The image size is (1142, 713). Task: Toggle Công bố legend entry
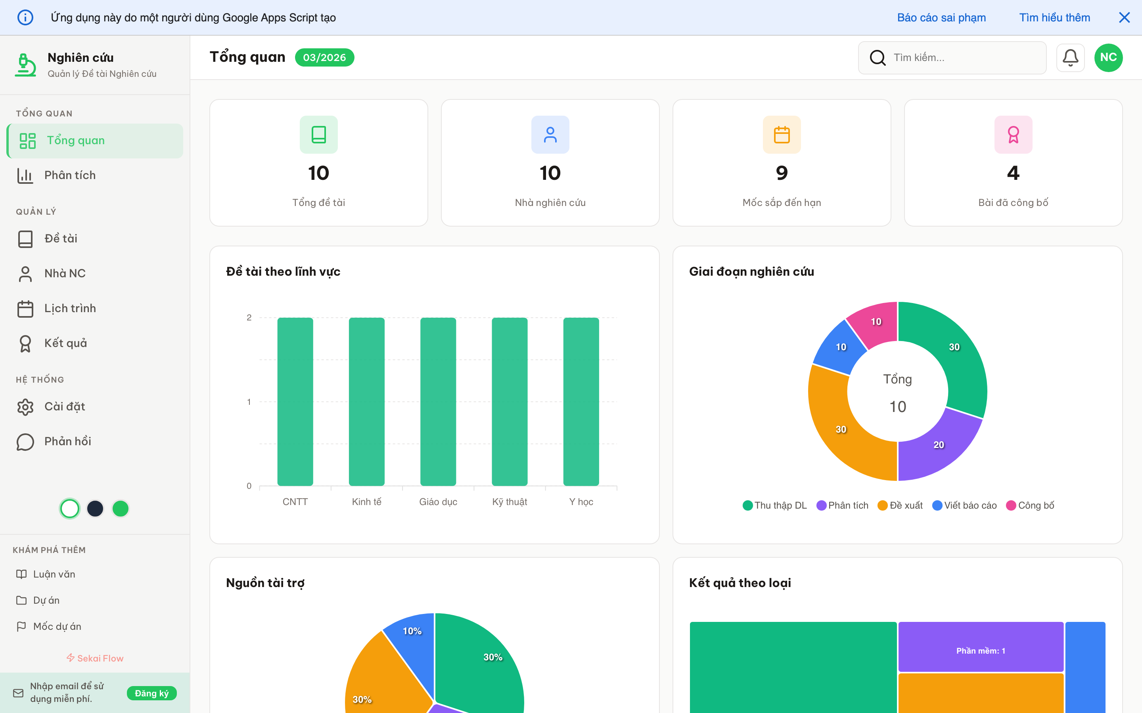[1030, 505]
